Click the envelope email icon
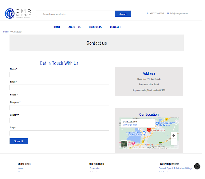 point(168,14)
